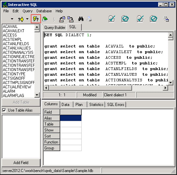This screenshot has height=175, width=177.
Task: Click the Add Field button
Action: (21, 163)
